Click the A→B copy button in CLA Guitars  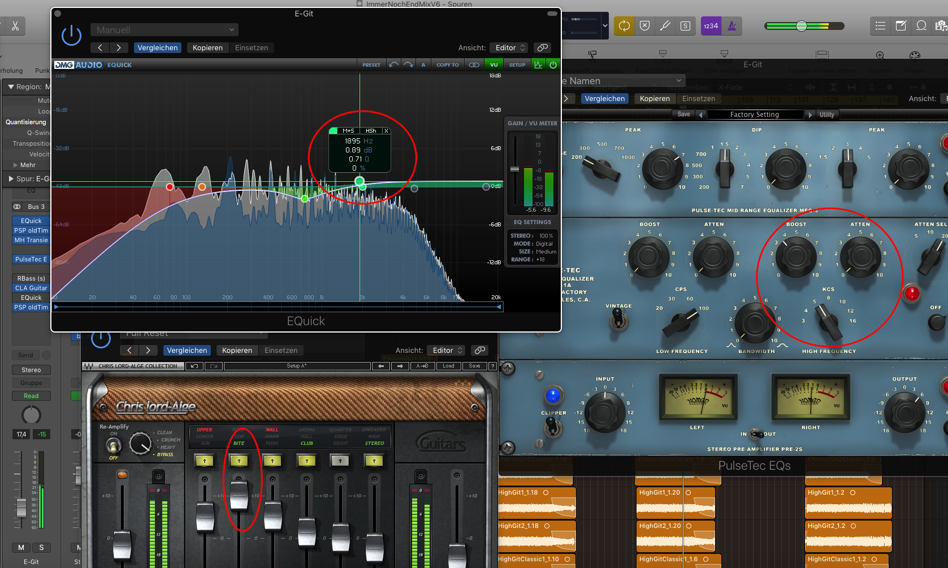click(x=422, y=366)
